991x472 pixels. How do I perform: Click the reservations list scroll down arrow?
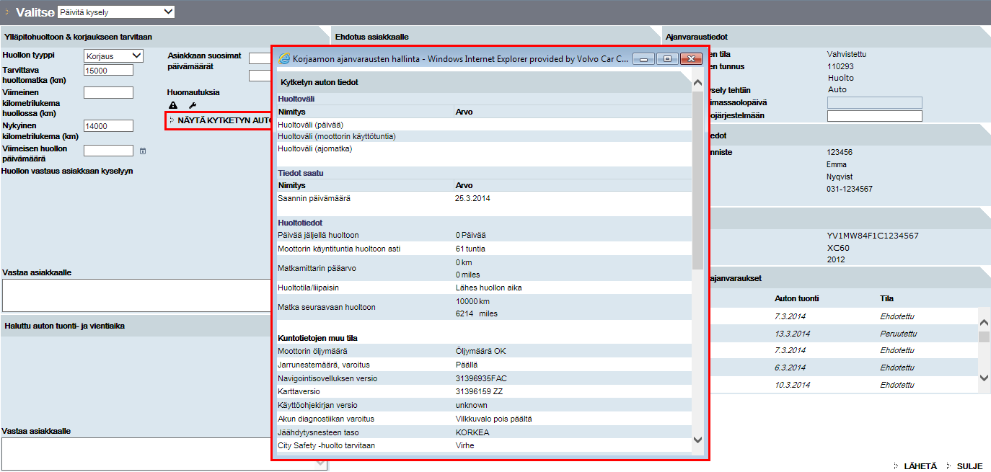[985, 377]
